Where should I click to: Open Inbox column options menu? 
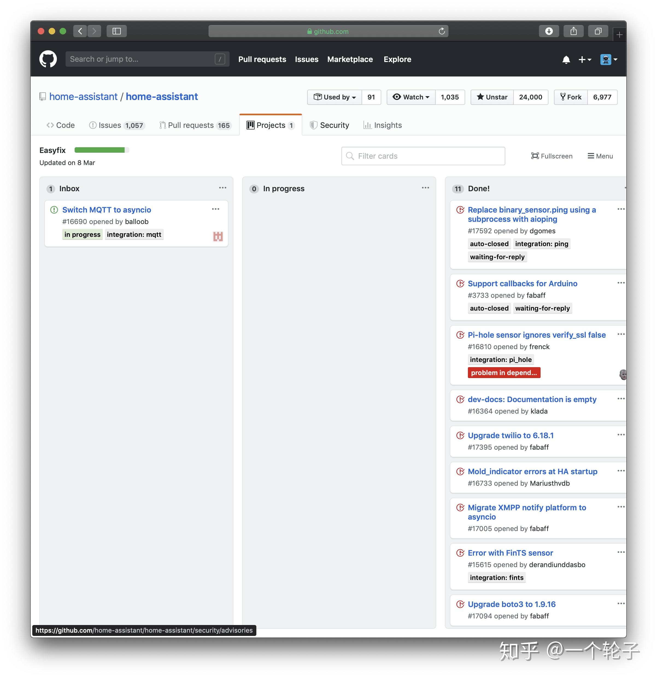coord(222,188)
